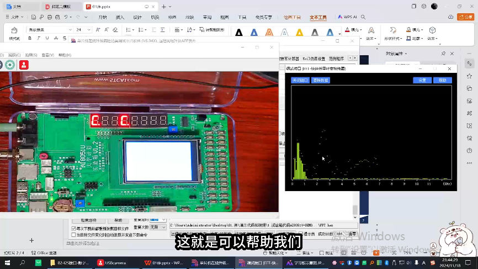478x269 pixels.
Task: Click the help question icon in right sidebar
Action: tap(470, 151)
